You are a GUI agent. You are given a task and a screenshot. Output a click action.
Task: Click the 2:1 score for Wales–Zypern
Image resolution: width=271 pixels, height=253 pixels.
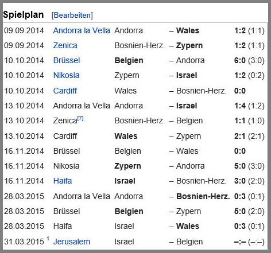(239, 136)
